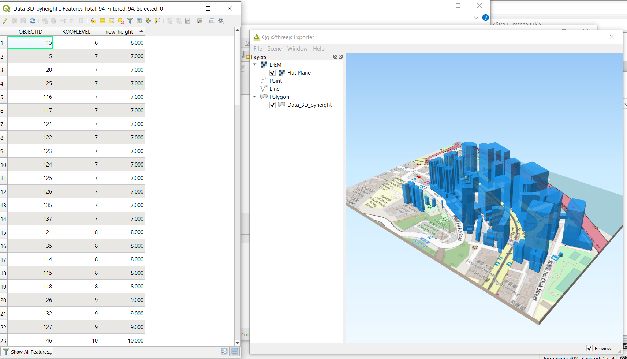The image size is (627, 359).
Task: Collapse the Polygon tree item
Action: [255, 97]
